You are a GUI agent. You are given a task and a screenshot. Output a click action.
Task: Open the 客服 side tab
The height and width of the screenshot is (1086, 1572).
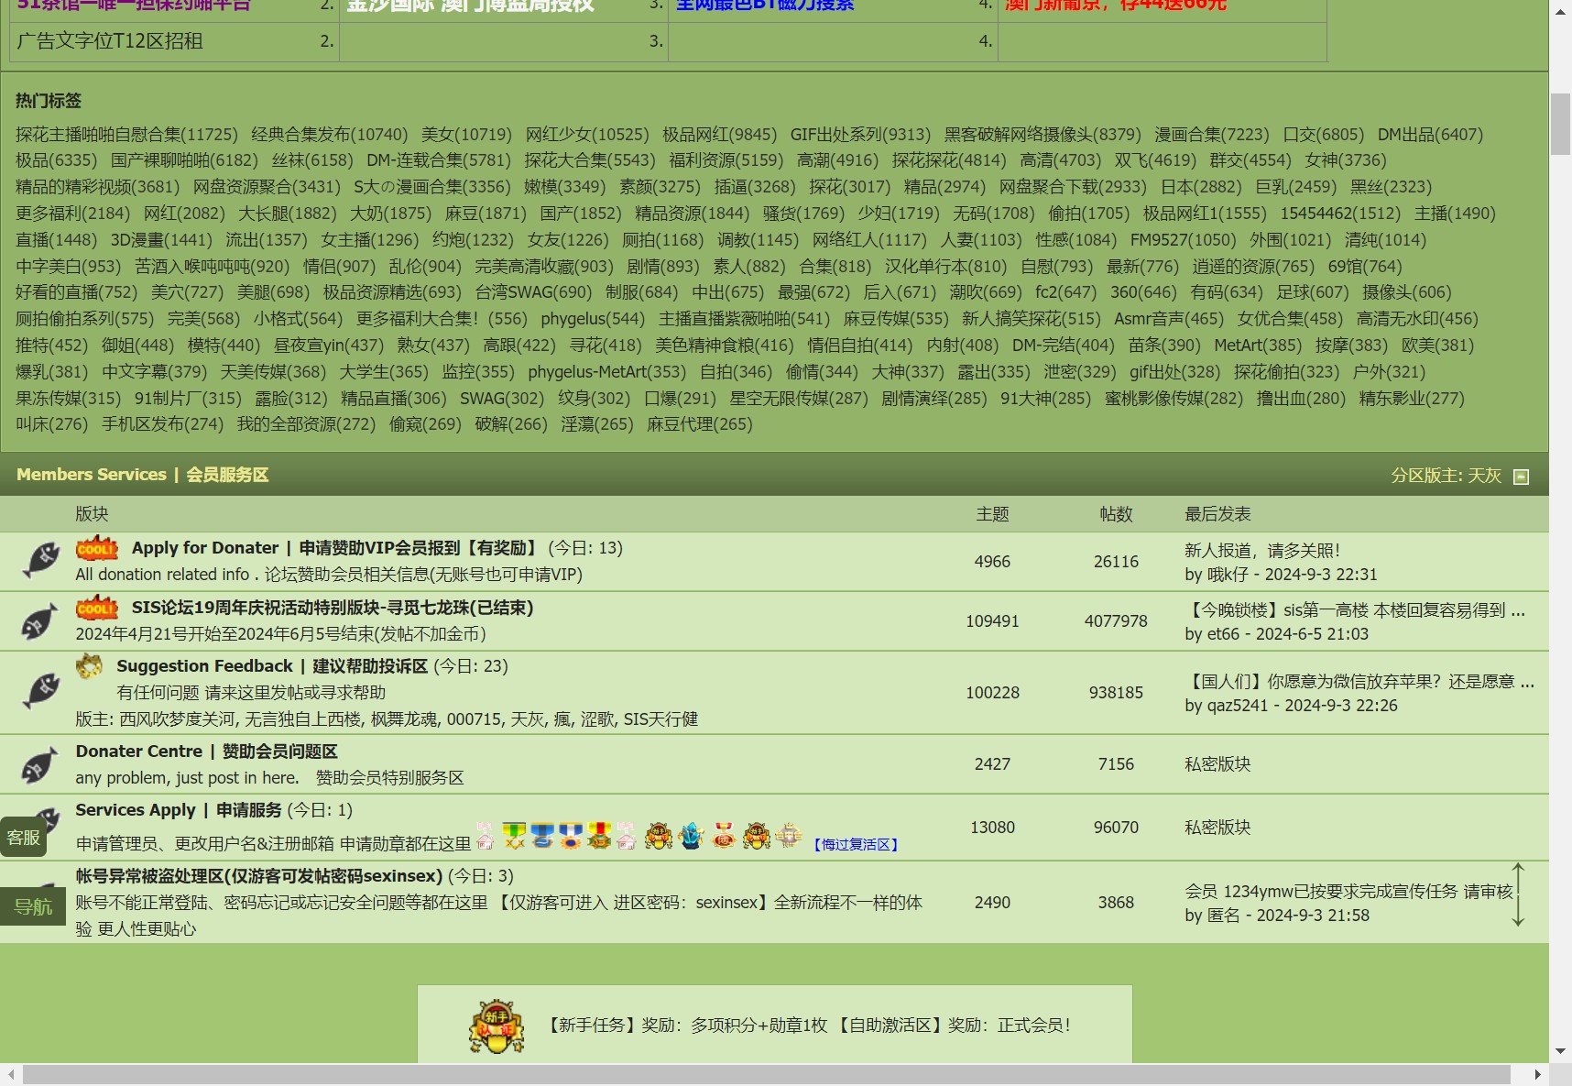tap(24, 838)
